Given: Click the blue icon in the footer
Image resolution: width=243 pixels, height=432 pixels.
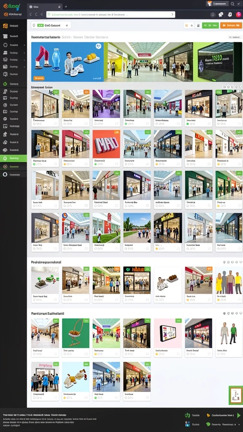Looking at the screenshot, I should click(188, 424).
